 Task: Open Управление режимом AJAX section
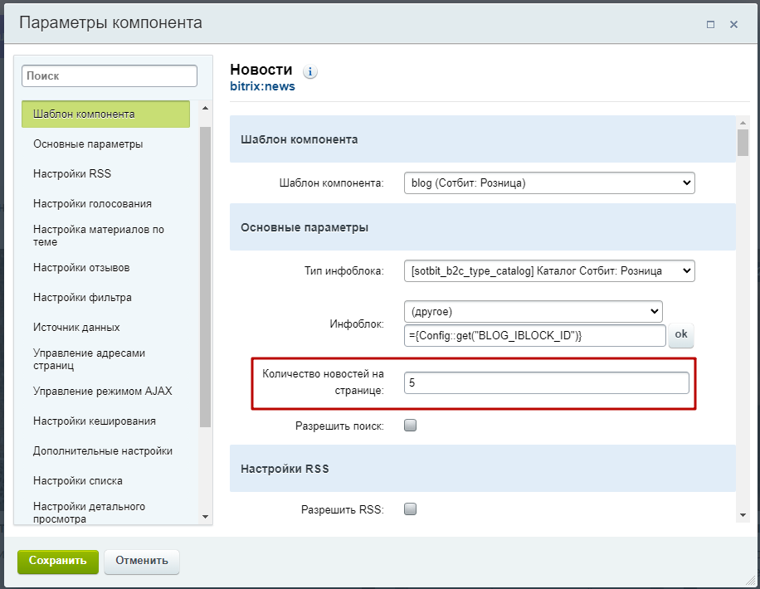click(103, 392)
